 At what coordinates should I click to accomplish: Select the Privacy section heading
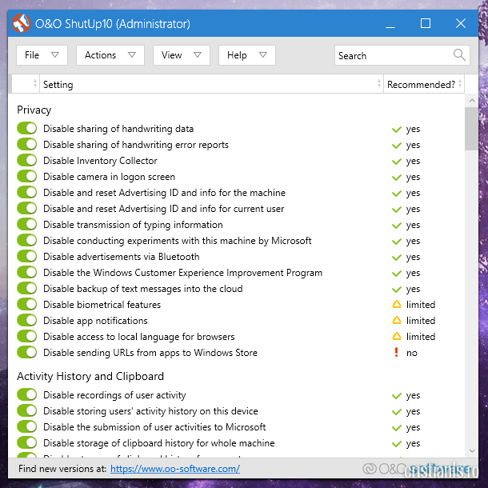point(34,110)
